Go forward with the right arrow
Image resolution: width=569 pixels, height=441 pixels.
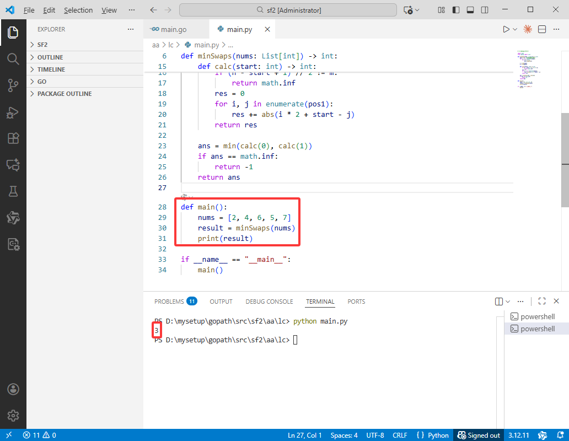168,10
